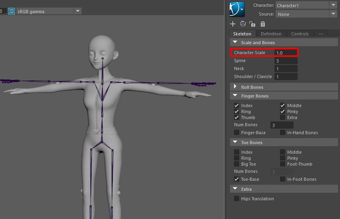Click the HumanIK character menu icon
The width and height of the screenshot is (340, 219).
236,9
